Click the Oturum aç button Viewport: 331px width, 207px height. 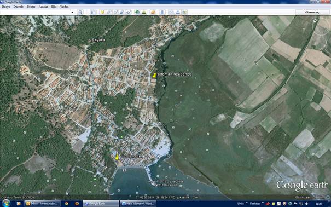(312, 12)
